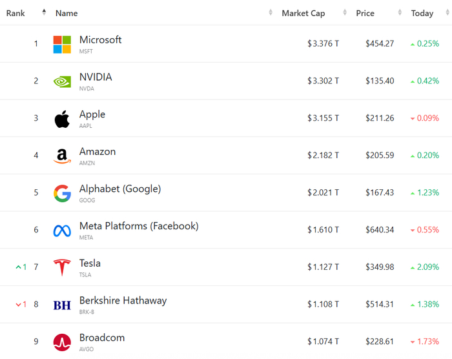
Task: Click the Tesla logo icon
Action: (x=62, y=267)
